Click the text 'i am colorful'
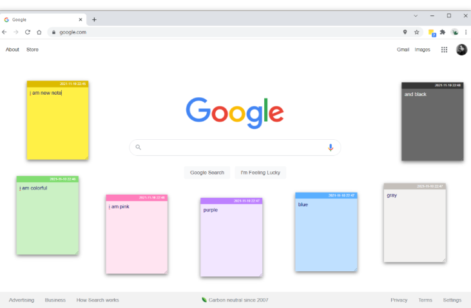This screenshot has width=471, height=308. (34, 188)
